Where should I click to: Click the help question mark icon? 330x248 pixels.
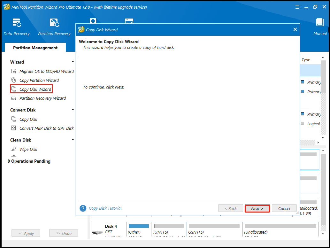[x=83, y=208]
